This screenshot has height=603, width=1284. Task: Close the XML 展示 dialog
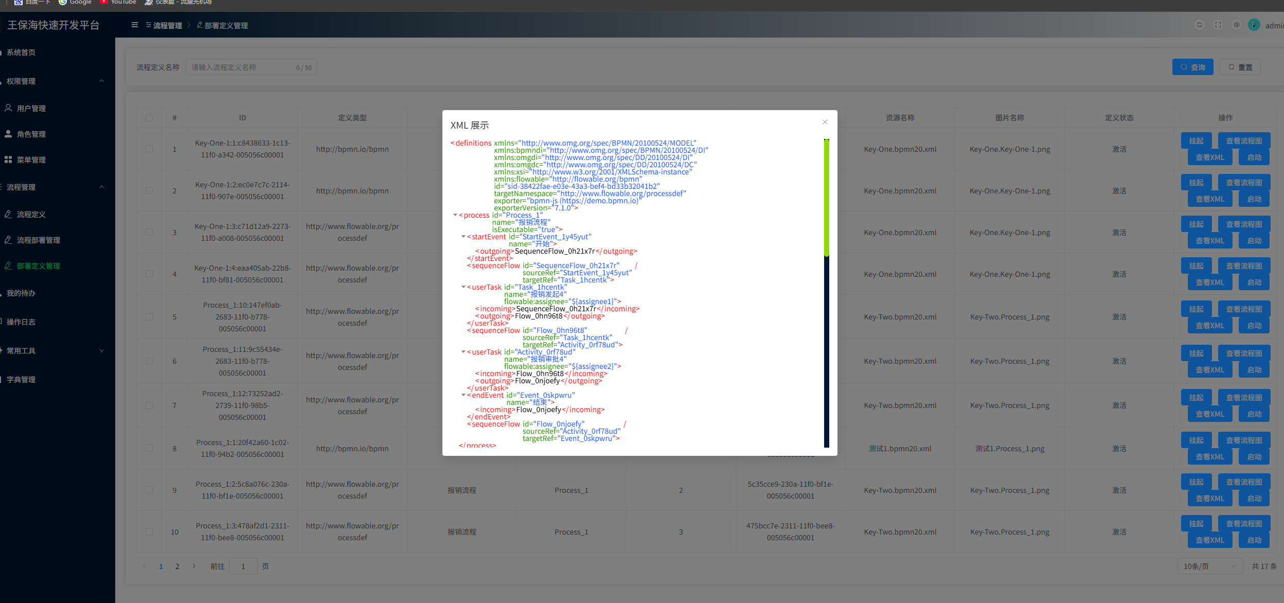[825, 122]
